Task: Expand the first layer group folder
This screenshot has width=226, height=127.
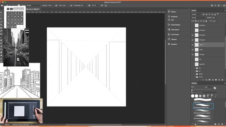Action: click(x=195, y=68)
